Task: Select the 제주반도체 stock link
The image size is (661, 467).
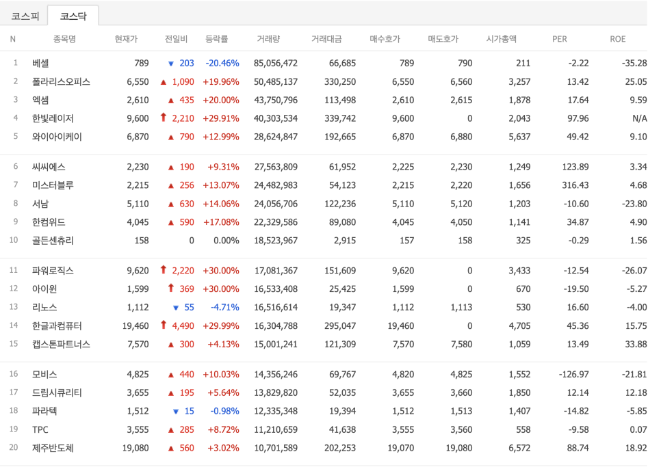Action: pyautogui.click(x=53, y=448)
